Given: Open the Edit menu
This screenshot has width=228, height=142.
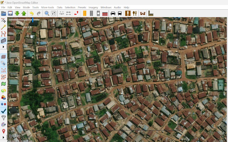Looking at the screenshot, I should 10,8.
